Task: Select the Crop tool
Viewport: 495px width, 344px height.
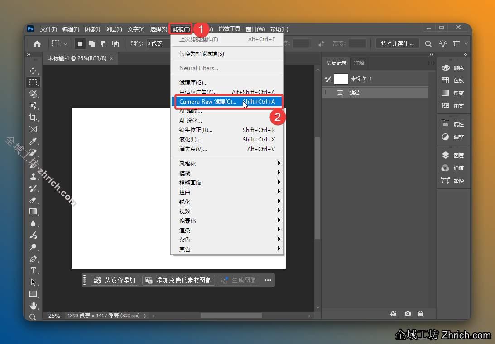Action: (x=33, y=118)
